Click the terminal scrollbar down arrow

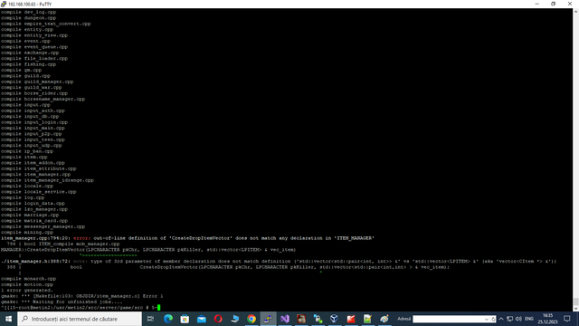[575, 308]
